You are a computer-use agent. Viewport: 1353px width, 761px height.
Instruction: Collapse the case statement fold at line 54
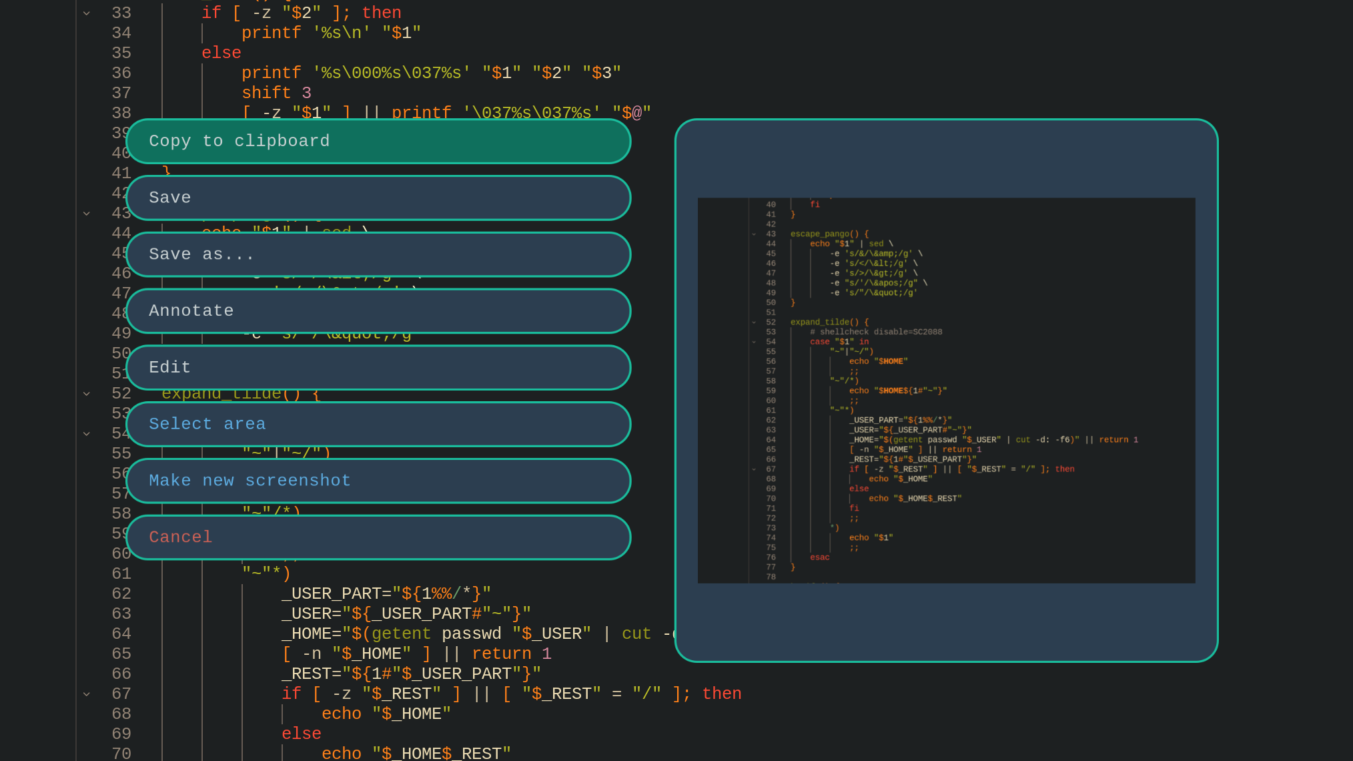click(x=87, y=433)
